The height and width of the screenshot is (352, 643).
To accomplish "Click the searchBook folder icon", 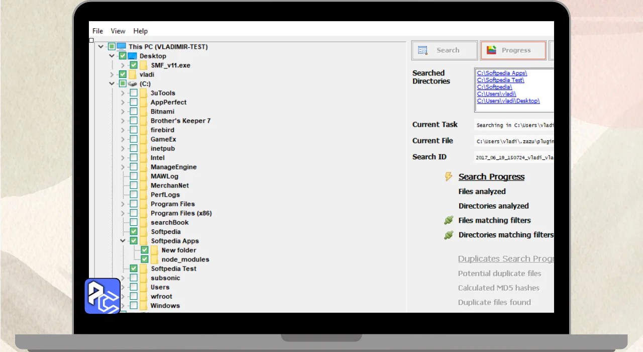I will click(x=144, y=222).
